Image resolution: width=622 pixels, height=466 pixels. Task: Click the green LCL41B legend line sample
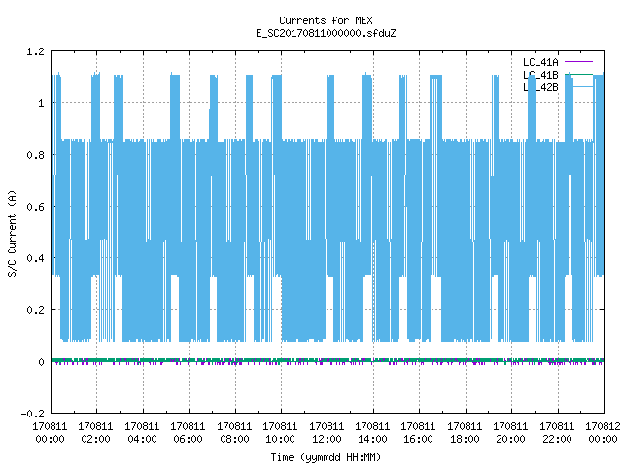[579, 74]
